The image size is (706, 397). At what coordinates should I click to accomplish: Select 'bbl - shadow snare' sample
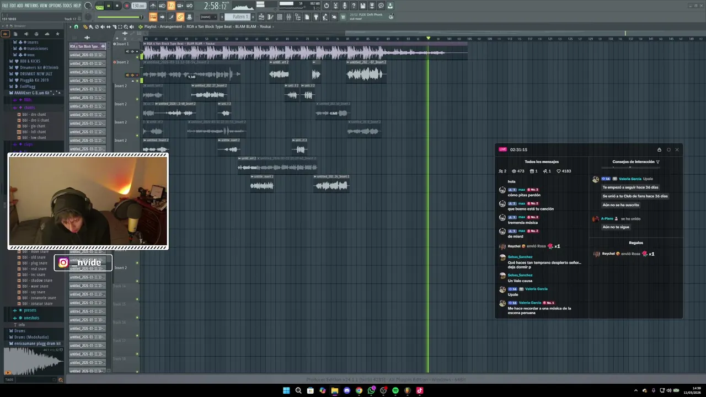38,280
